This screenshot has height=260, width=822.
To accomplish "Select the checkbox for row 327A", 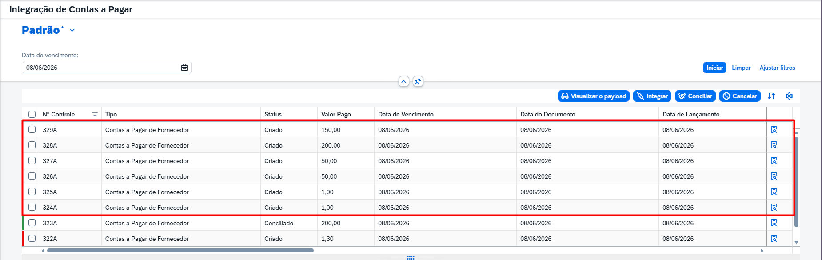I will click(x=32, y=160).
